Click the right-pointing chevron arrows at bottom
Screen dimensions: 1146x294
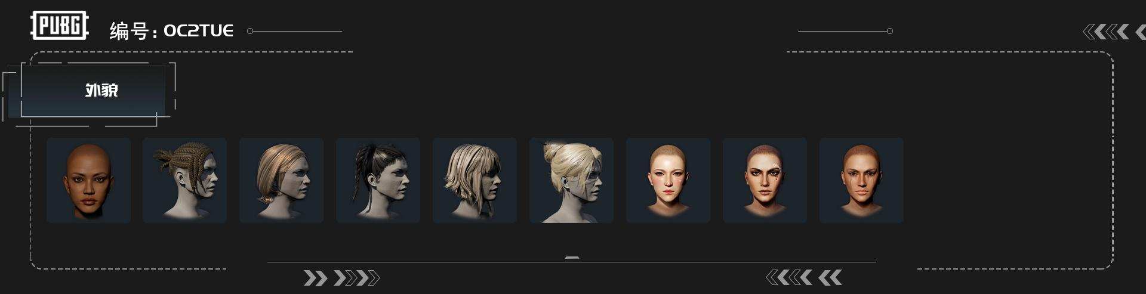[x=341, y=278]
